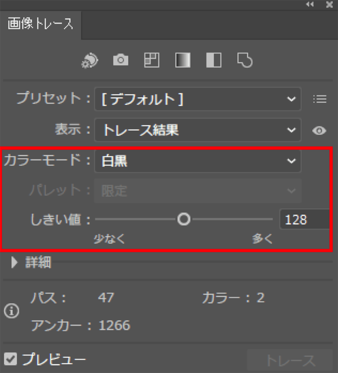Expand the 詳細 section triangle

point(15,262)
